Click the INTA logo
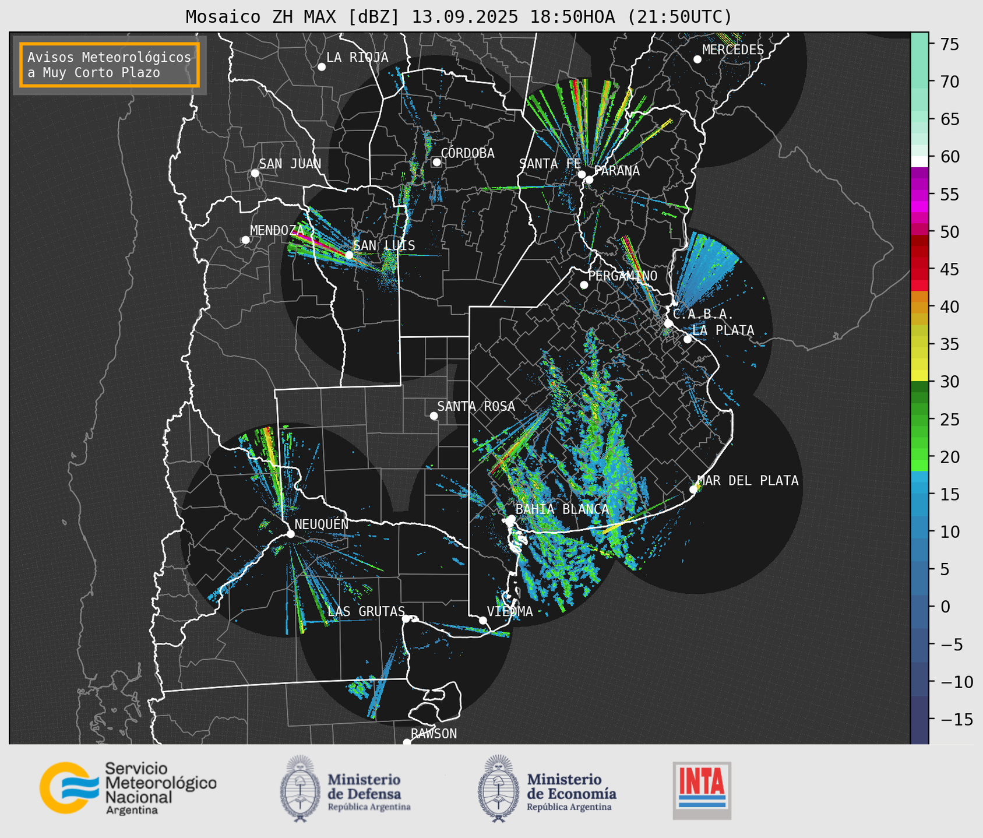 [702, 790]
